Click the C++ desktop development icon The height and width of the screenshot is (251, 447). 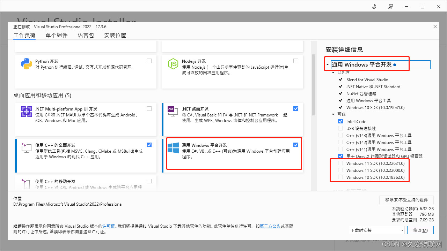pos(27,148)
